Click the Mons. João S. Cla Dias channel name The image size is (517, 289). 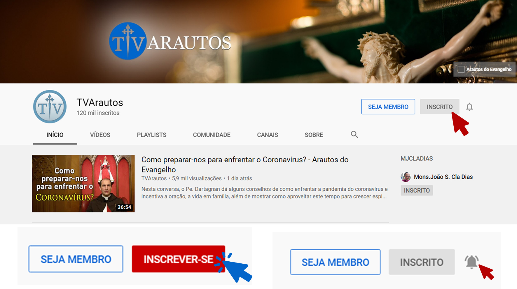(x=443, y=177)
